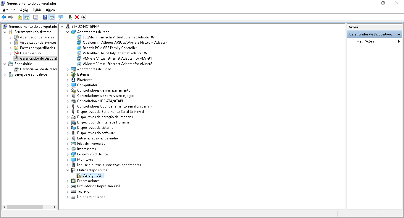The width and height of the screenshot is (404, 218).
Task: Click Scan for hardware changes monitor icon
Action: (61, 17)
